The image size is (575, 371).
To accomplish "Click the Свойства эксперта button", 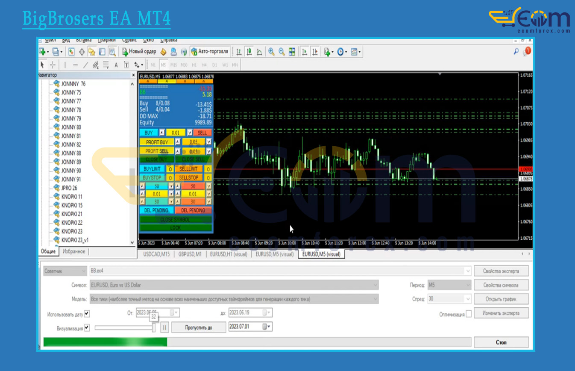I will 501,271.
